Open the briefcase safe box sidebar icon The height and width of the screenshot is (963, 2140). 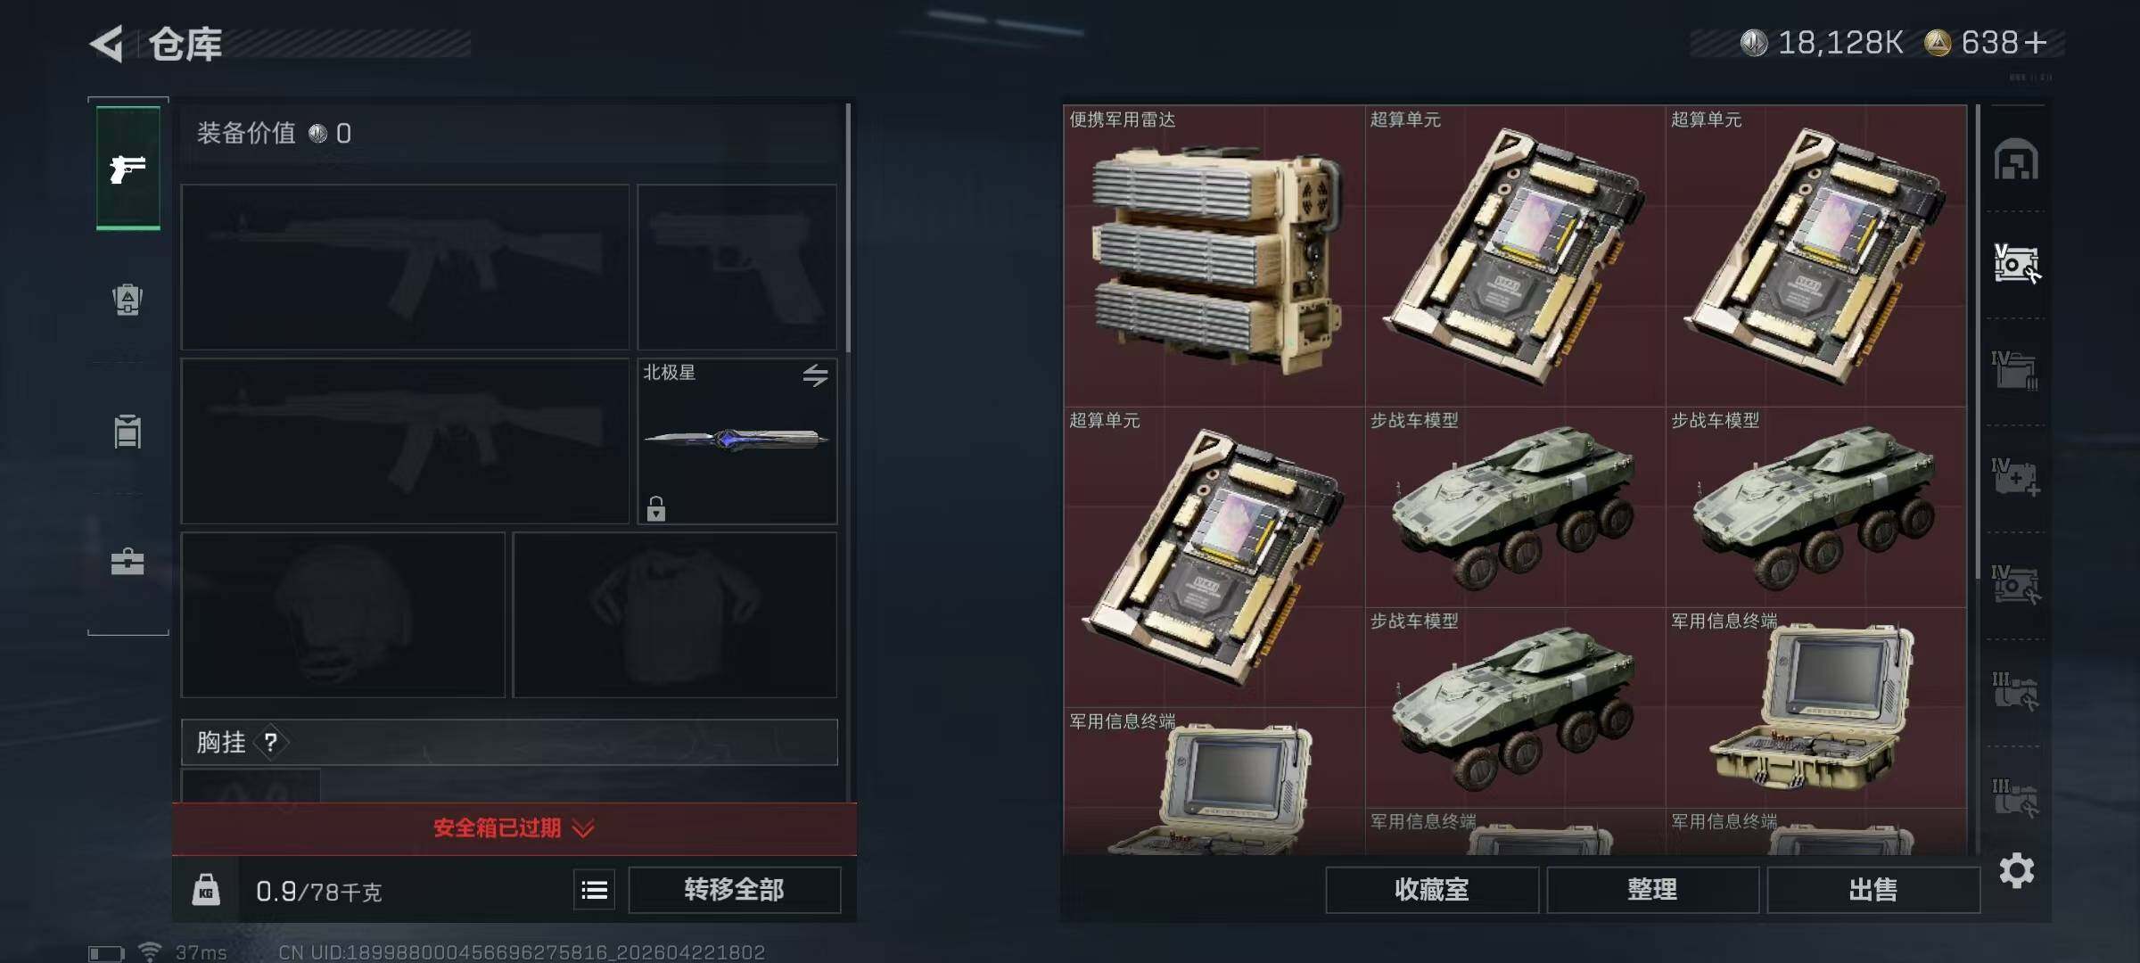[128, 562]
